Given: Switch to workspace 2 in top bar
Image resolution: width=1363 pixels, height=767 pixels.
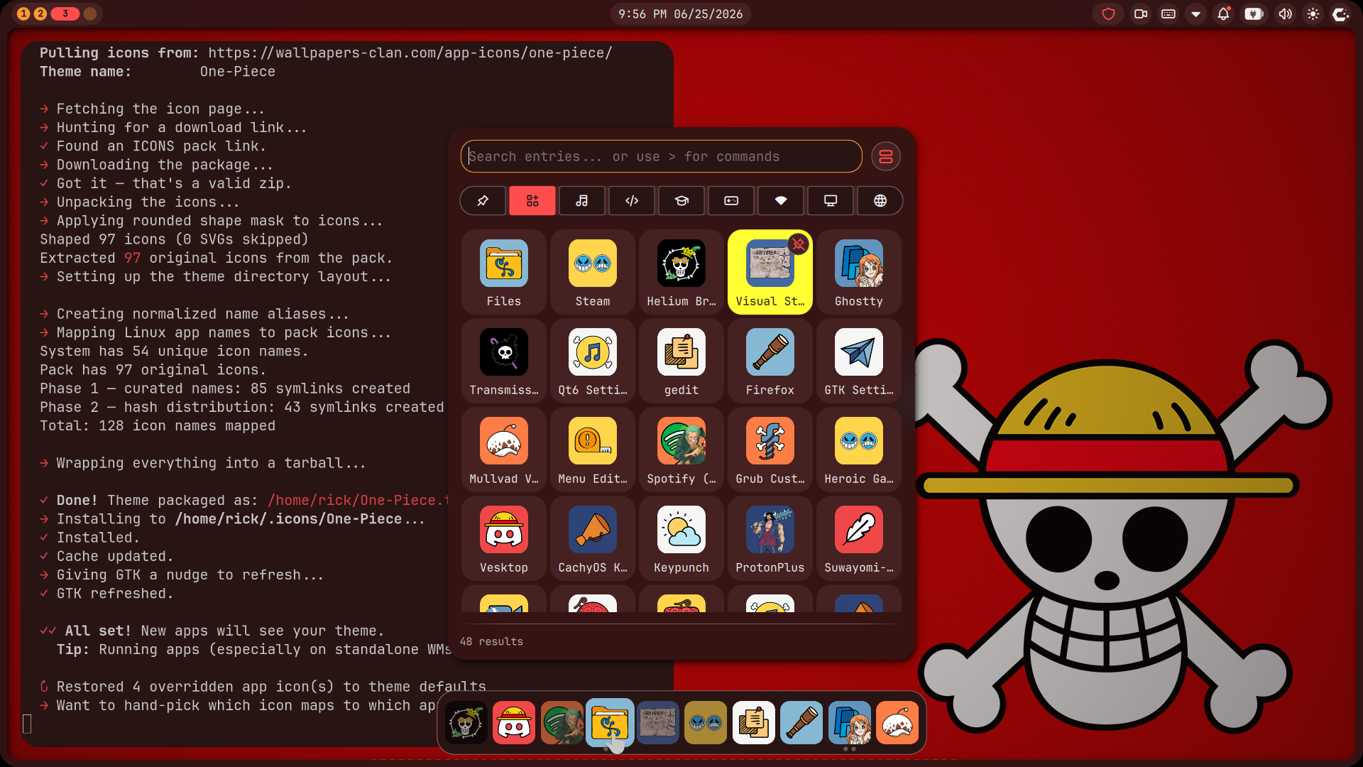Looking at the screenshot, I should [40, 13].
